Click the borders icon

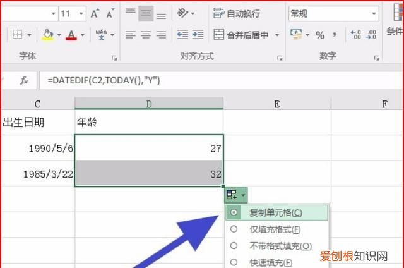pos(18,35)
